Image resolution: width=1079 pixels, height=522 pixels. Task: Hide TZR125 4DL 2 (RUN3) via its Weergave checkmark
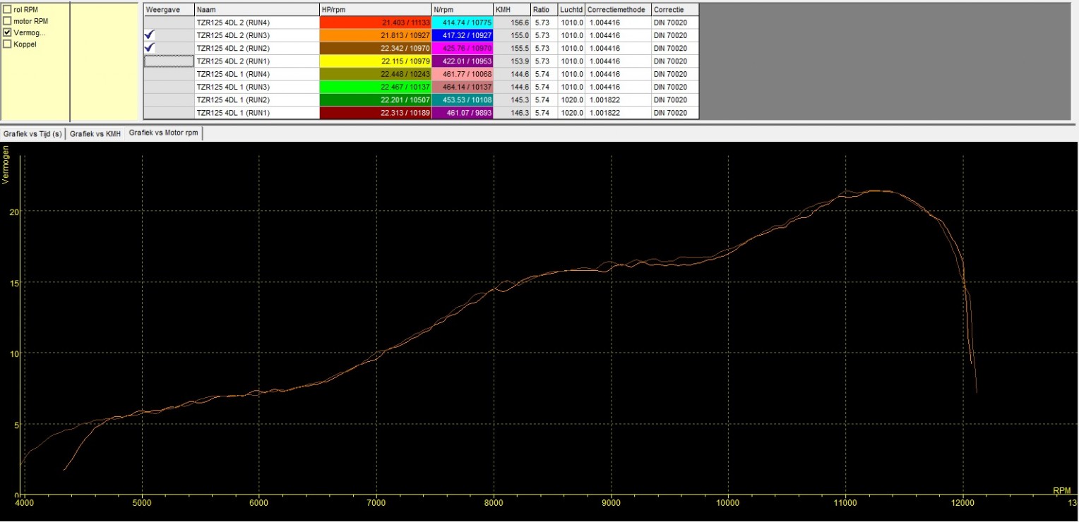169,35
